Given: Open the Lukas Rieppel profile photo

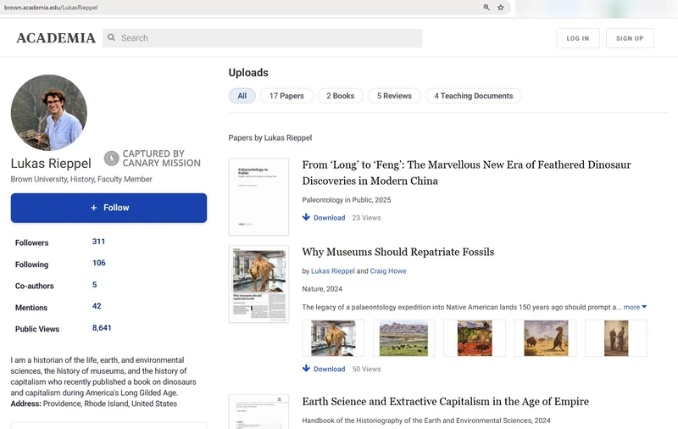Looking at the screenshot, I should coord(49,113).
